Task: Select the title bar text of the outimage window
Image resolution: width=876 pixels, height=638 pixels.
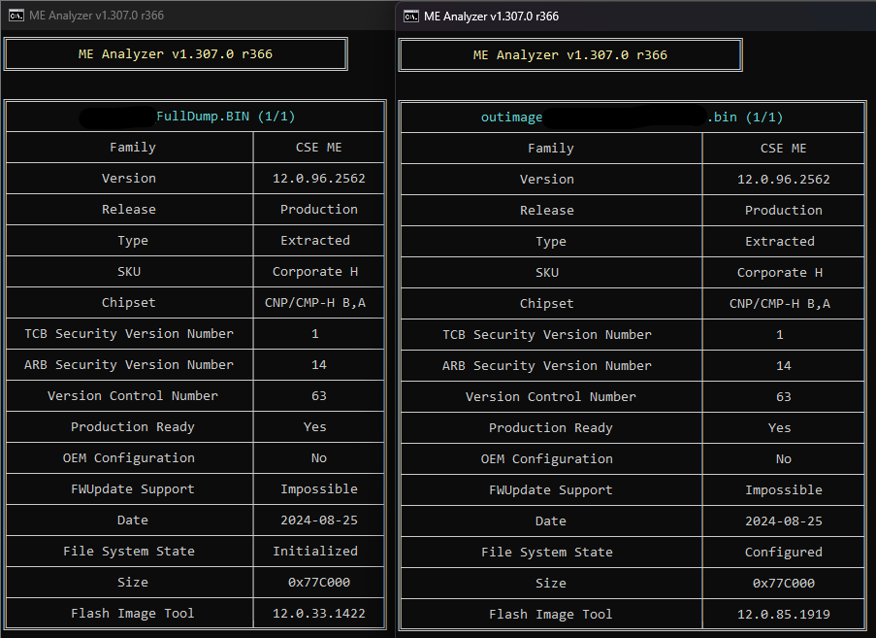Action: click(491, 17)
